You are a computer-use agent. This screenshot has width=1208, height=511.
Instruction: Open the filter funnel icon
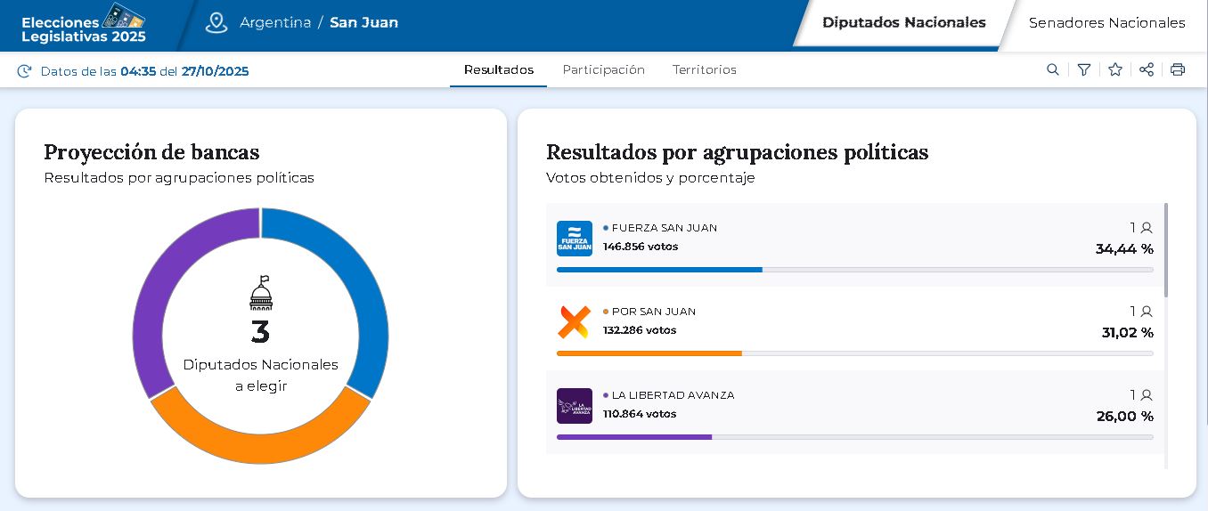click(1083, 69)
